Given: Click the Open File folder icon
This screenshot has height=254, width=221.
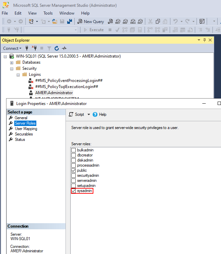Looking at the screenshot, I should (54, 21).
